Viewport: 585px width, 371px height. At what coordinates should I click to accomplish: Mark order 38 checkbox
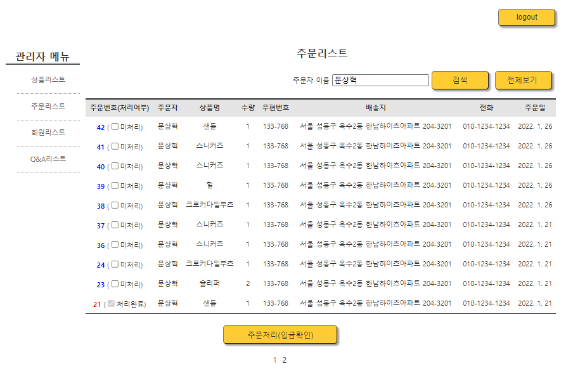tap(115, 205)
